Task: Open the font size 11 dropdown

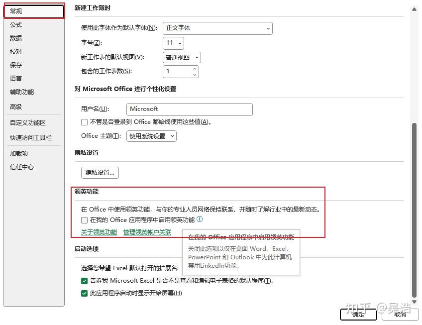Action: [173, 43]
